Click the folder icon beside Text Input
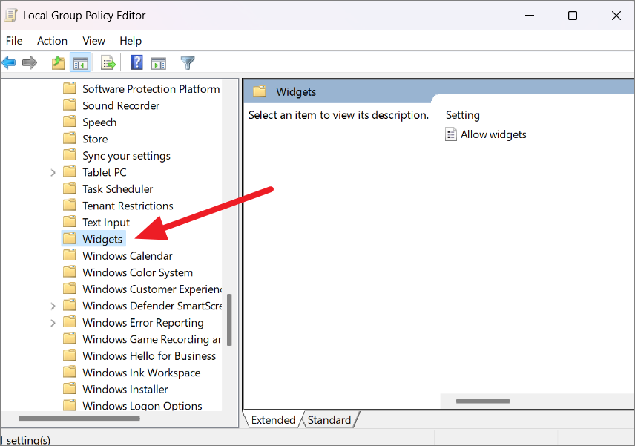635x446 pixels. point(70,222)
